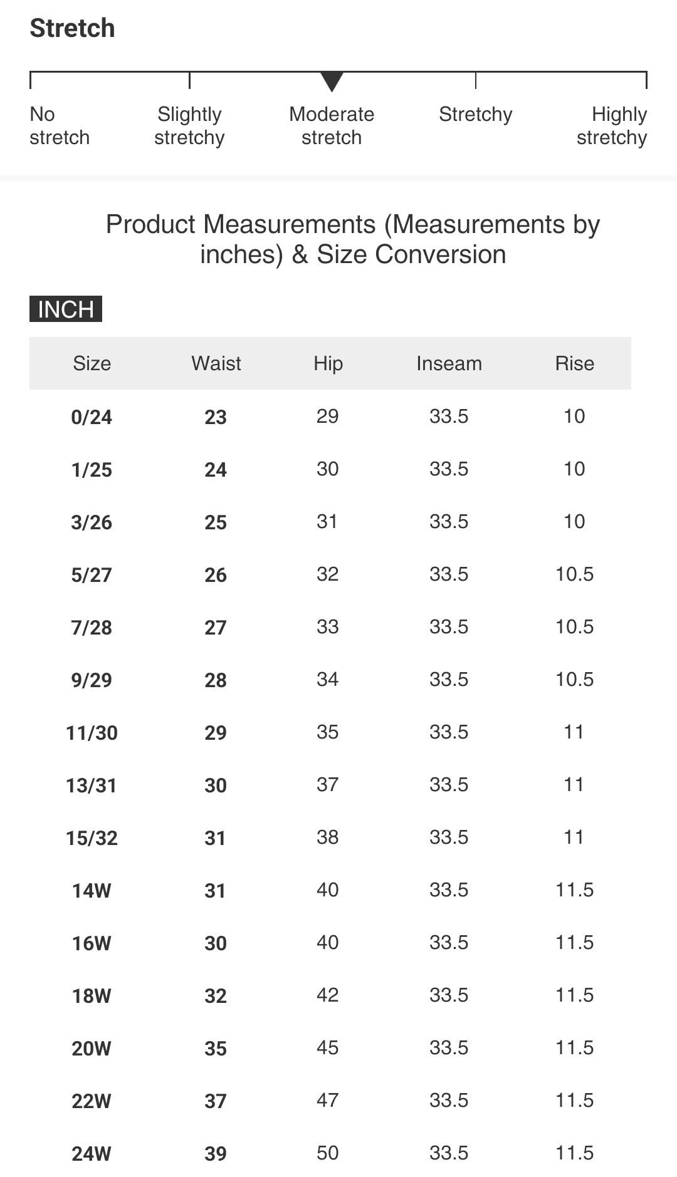Viewport: 677px width, 1177px height.
Task: Click the stretch level triangle marker
Action: (x=332, y=81)
